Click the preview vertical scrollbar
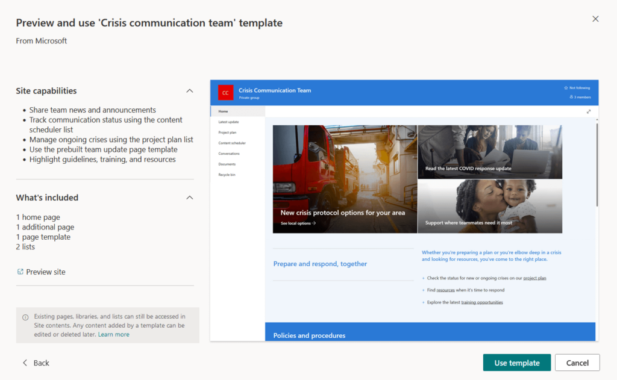This screenshot has height=380, width=617. click(x=597, y=165)
